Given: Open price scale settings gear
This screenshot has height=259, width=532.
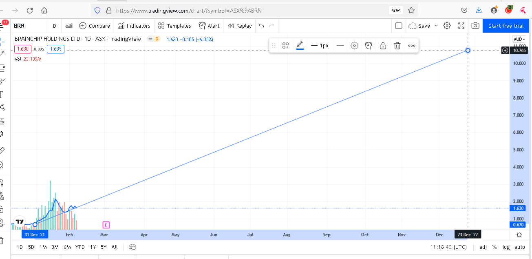Looking at the screenshot, I should (519, 235).
